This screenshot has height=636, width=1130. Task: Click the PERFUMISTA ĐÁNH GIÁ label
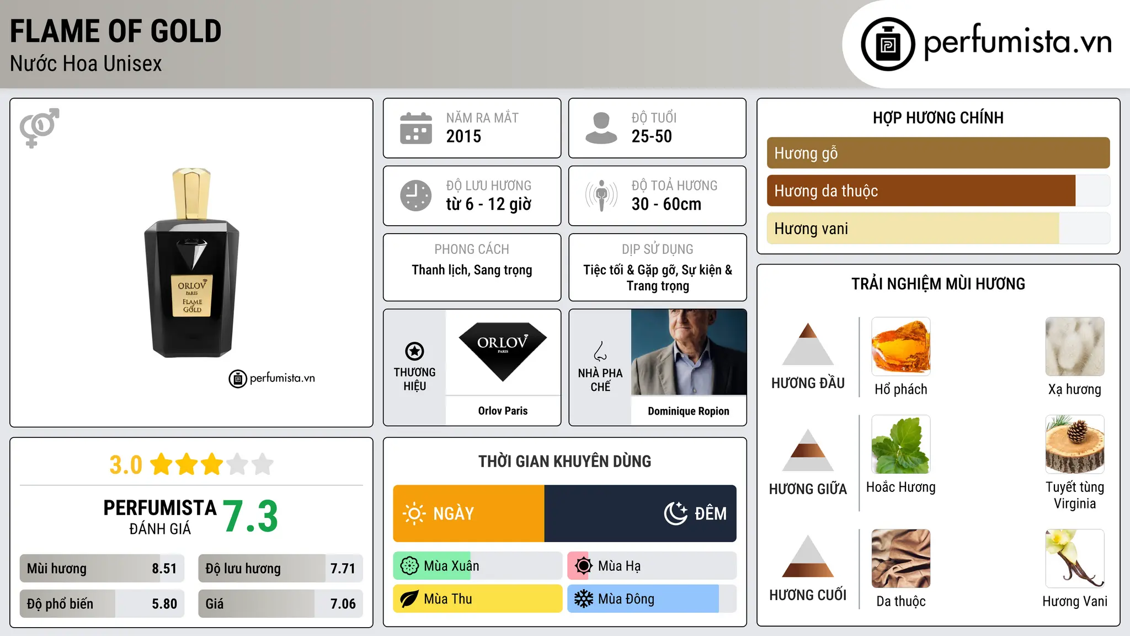[160, 517]
